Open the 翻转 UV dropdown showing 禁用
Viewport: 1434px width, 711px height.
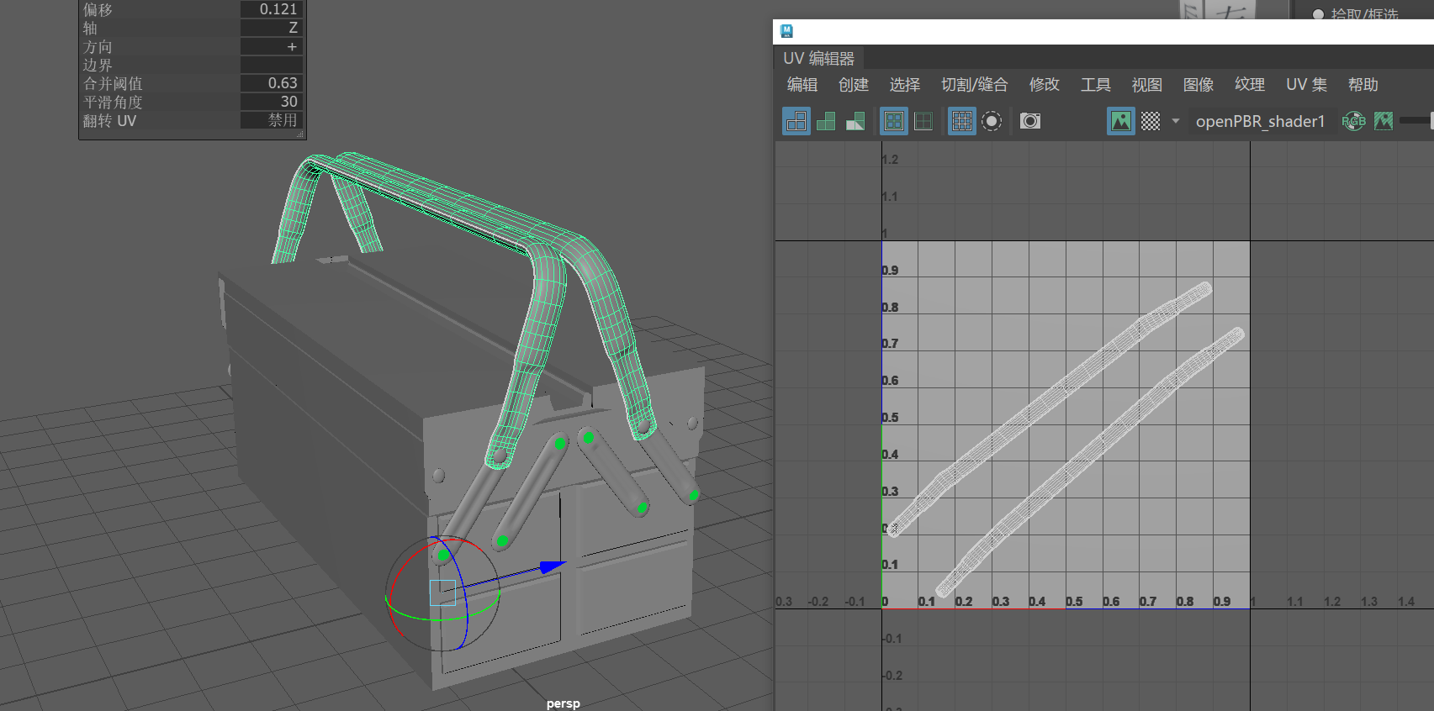coord(272,120)
